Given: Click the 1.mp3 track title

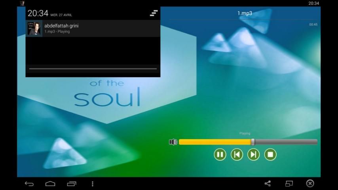Looking at the screenshot, I should [x=245, y=13].
